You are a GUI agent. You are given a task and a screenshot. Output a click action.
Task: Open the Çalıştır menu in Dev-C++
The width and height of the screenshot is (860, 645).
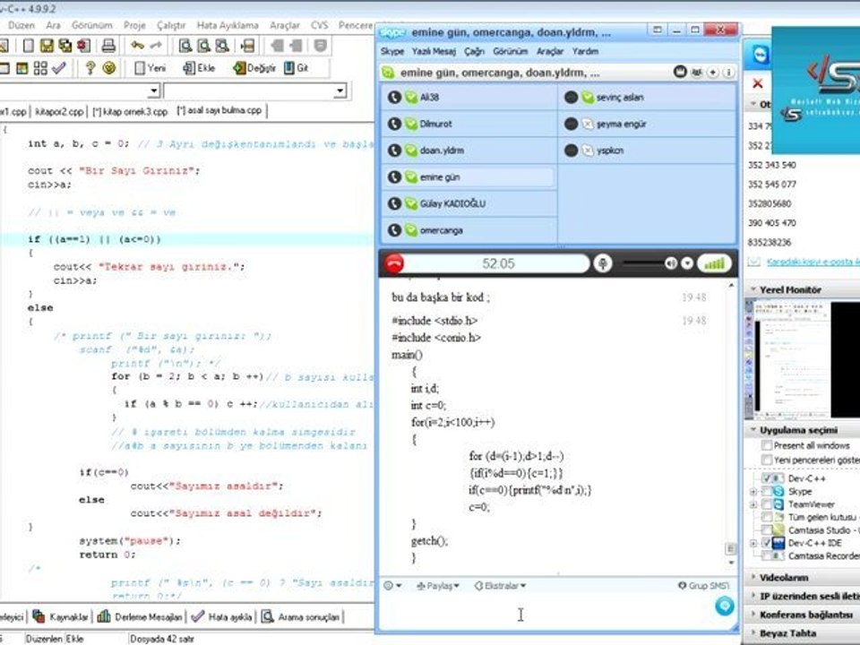[171, 25]
